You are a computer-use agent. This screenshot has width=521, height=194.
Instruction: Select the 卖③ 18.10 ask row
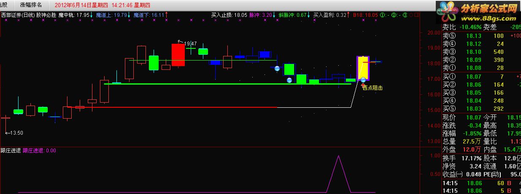pos(481,52)
